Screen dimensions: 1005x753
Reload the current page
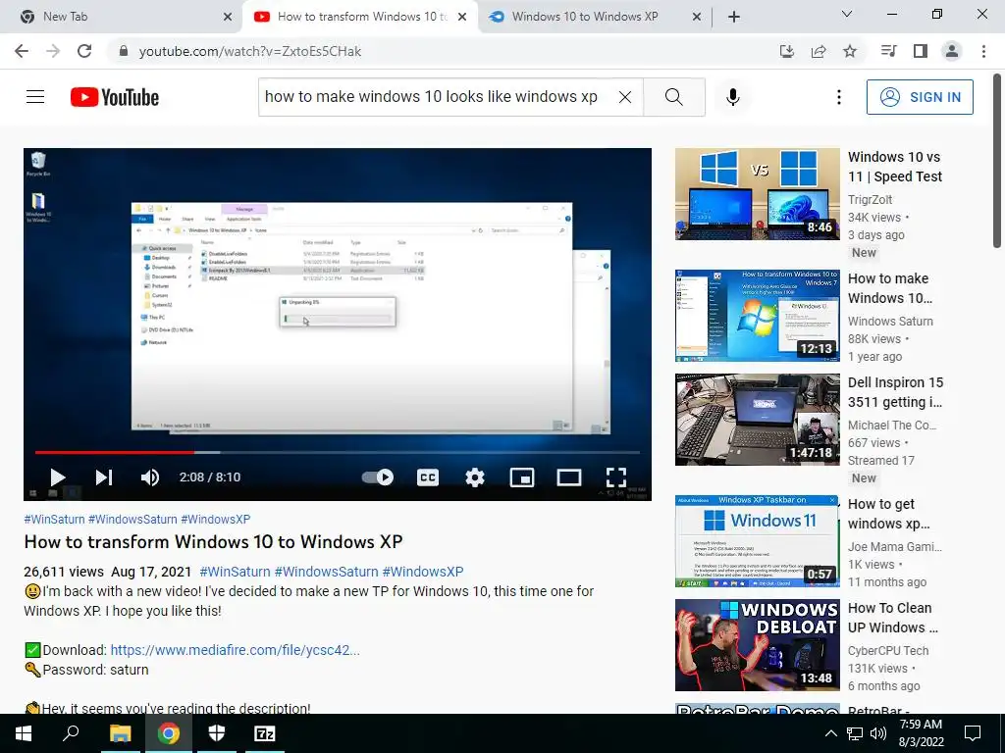(x=84, y=51)
